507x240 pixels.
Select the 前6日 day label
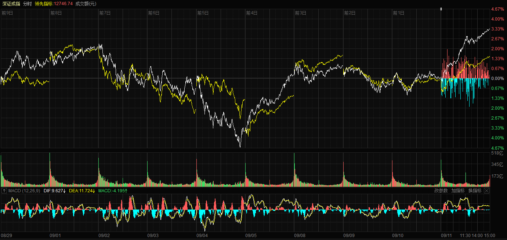(x=154, y=13)
